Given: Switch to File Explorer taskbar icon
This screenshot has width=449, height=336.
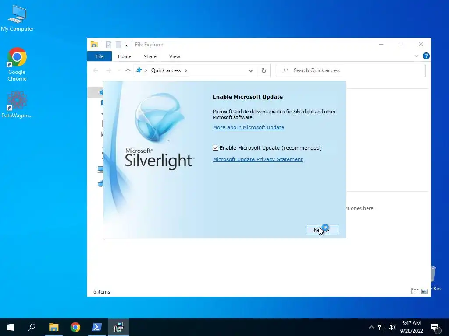Looking at the screenshot, I should tap(53, 327).
